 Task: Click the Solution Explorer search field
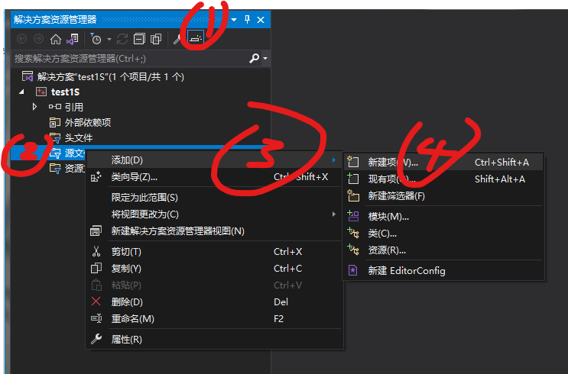pyautogui.click(x=131, y=59)
